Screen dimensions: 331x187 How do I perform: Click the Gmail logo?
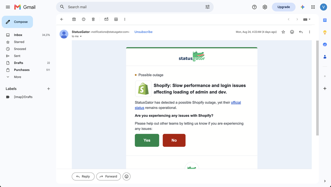(25, 7)
